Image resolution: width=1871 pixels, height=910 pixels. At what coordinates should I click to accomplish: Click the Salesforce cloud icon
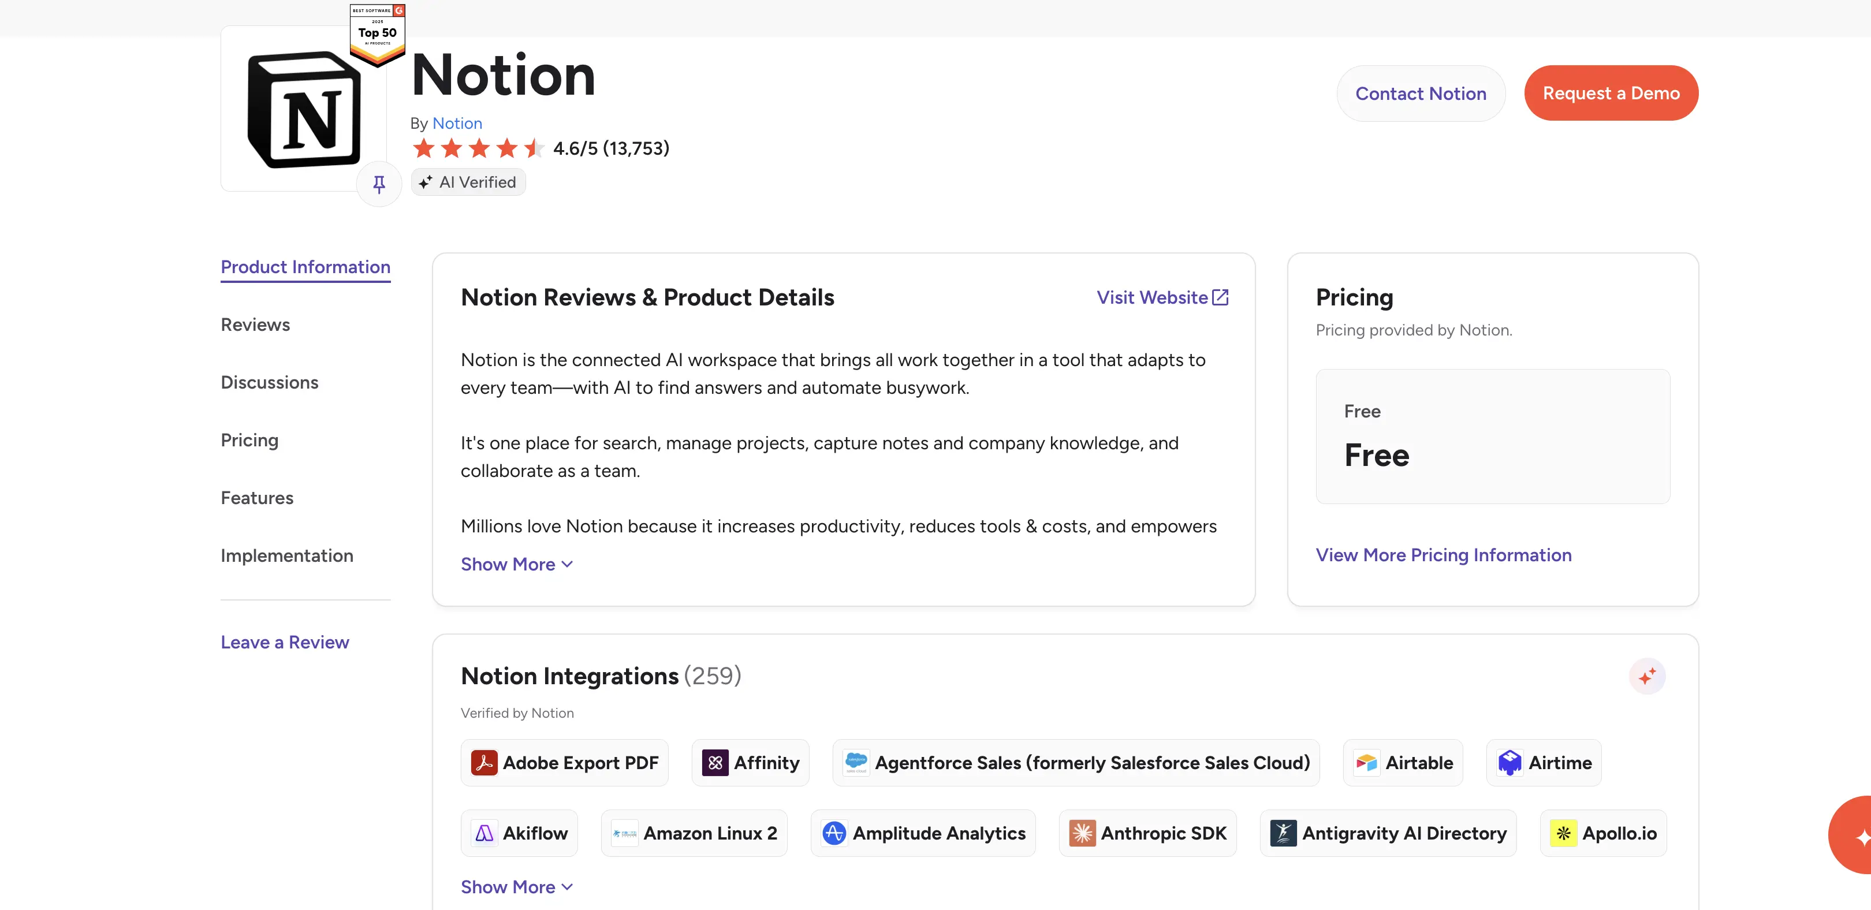point(856,763)
